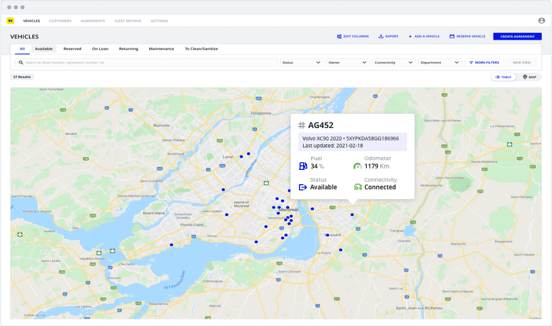Click the vehicle marker southeast of Dorval
Viewport: 552px width, 326px height.
click(256, 242)
